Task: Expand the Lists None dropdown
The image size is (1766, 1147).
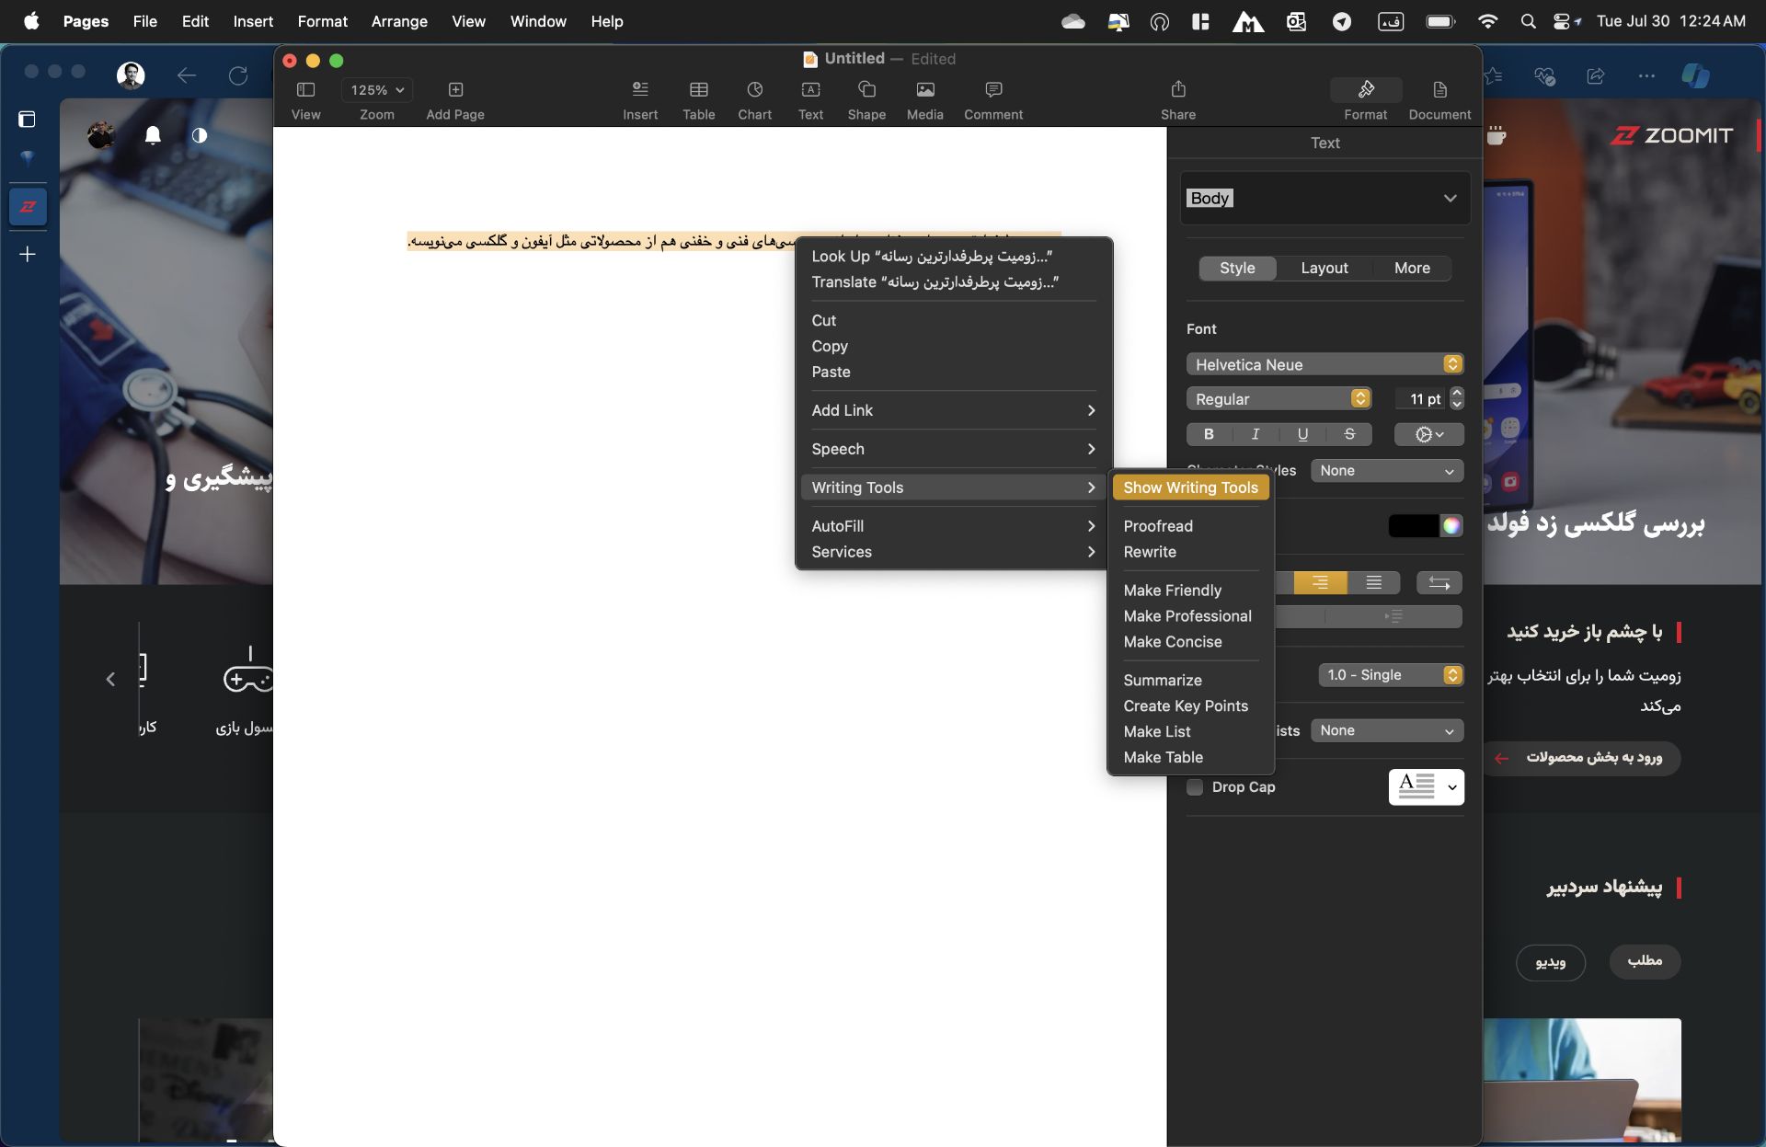Action: tap(1385, 730)
